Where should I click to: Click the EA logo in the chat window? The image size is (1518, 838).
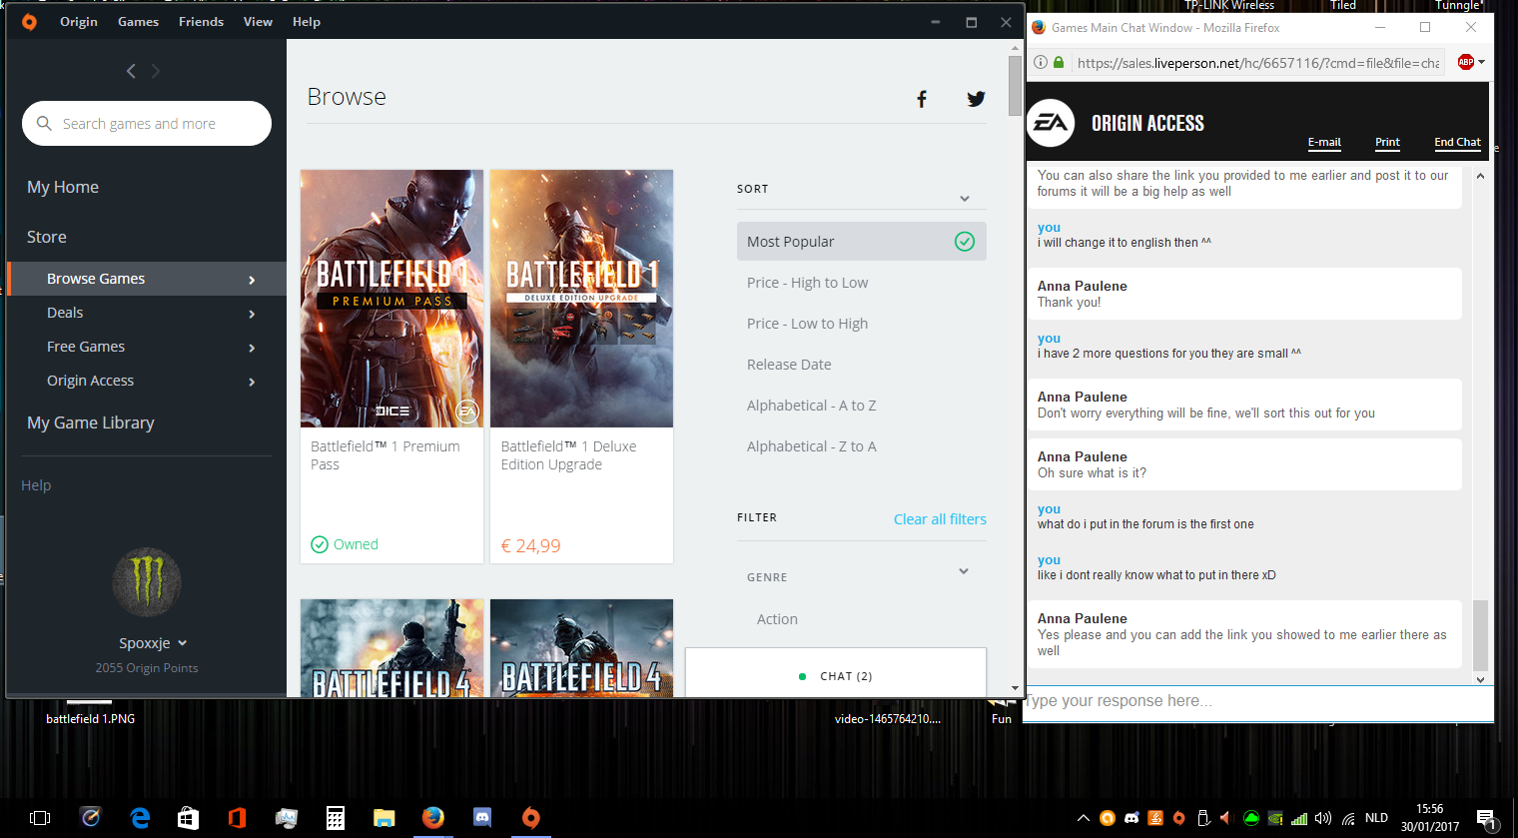1051,123
